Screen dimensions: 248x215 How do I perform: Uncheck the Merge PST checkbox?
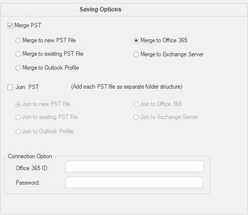[10, 26]
